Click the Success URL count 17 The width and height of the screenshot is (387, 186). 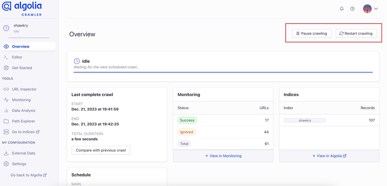(267, 120)
